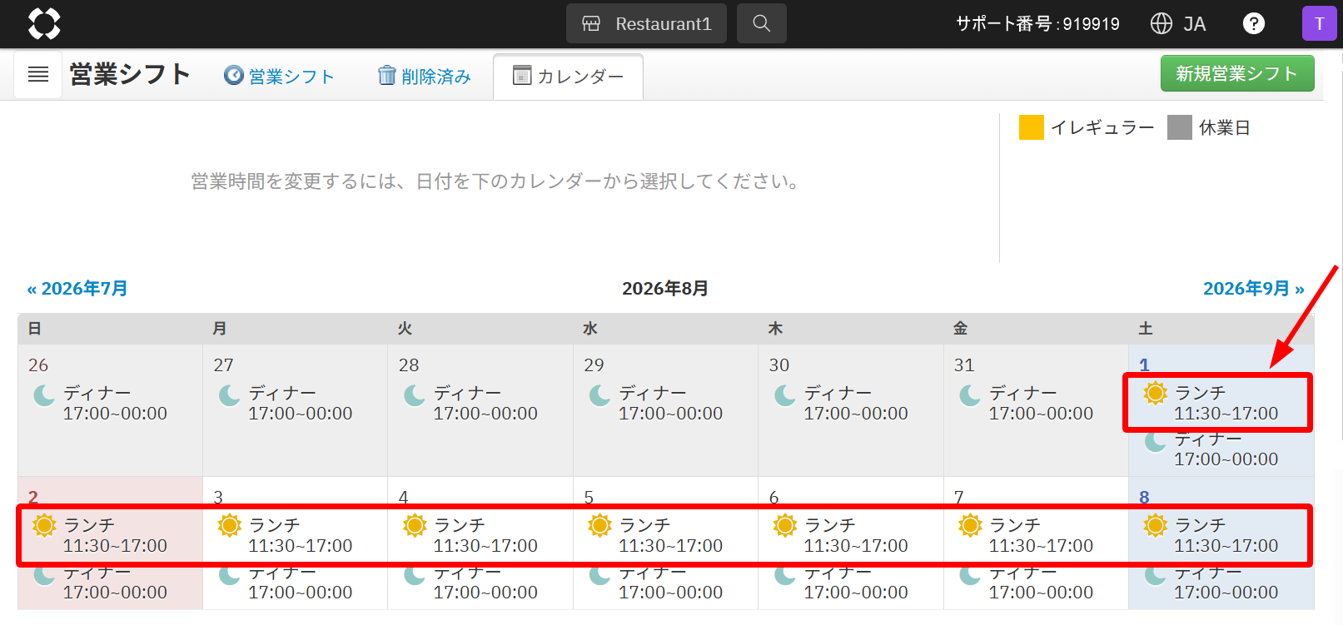Click the 新規営業シフト button

pyautogui.click(x=1237, y=73)
